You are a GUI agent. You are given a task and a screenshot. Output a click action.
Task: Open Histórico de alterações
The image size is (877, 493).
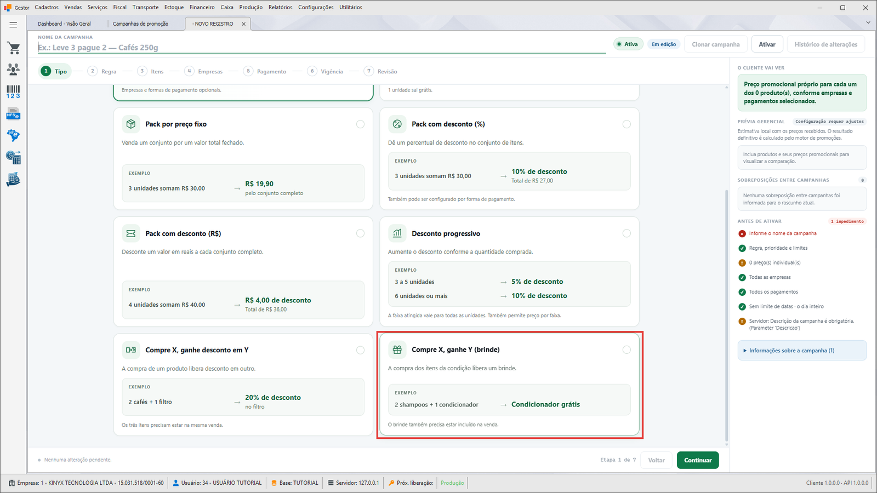coord(826,44)
